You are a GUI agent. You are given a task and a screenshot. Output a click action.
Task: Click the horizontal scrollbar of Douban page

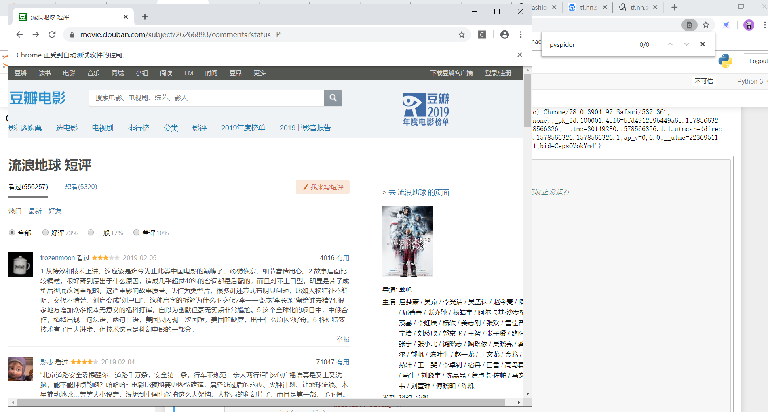261,402
